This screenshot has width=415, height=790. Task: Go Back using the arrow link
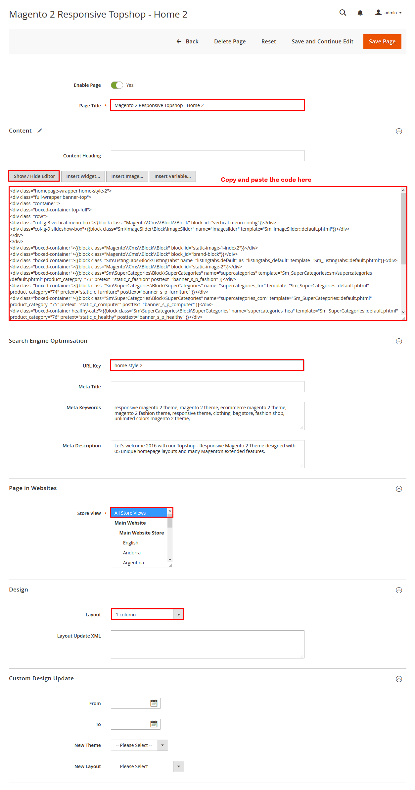(x=187, y=41)
